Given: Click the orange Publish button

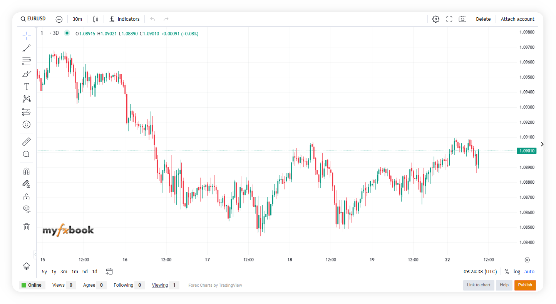Looking at the screenshot, I should pos(525,285).
